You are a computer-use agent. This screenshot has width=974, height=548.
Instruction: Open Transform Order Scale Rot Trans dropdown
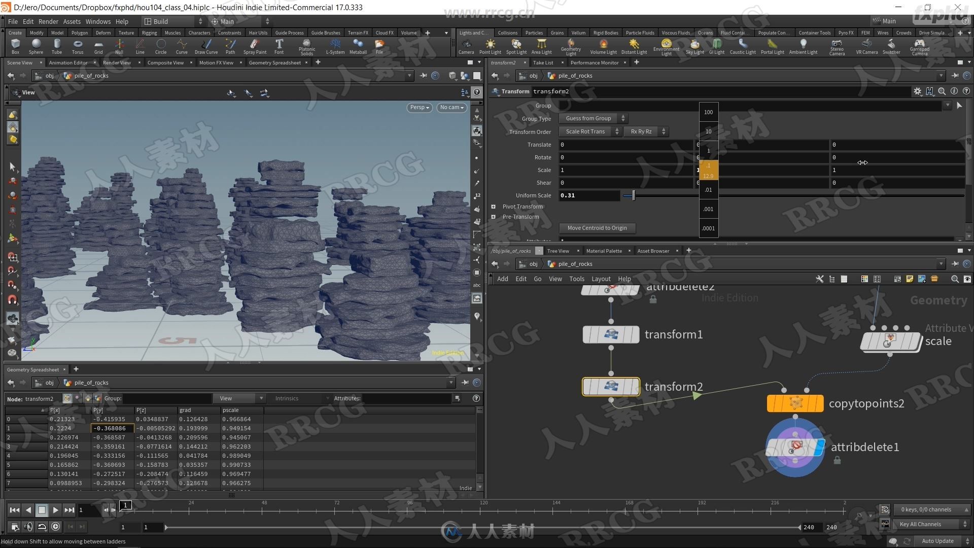[590, 131]
